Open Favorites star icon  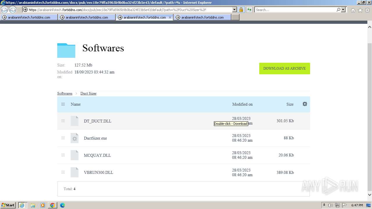click(360, 10)
